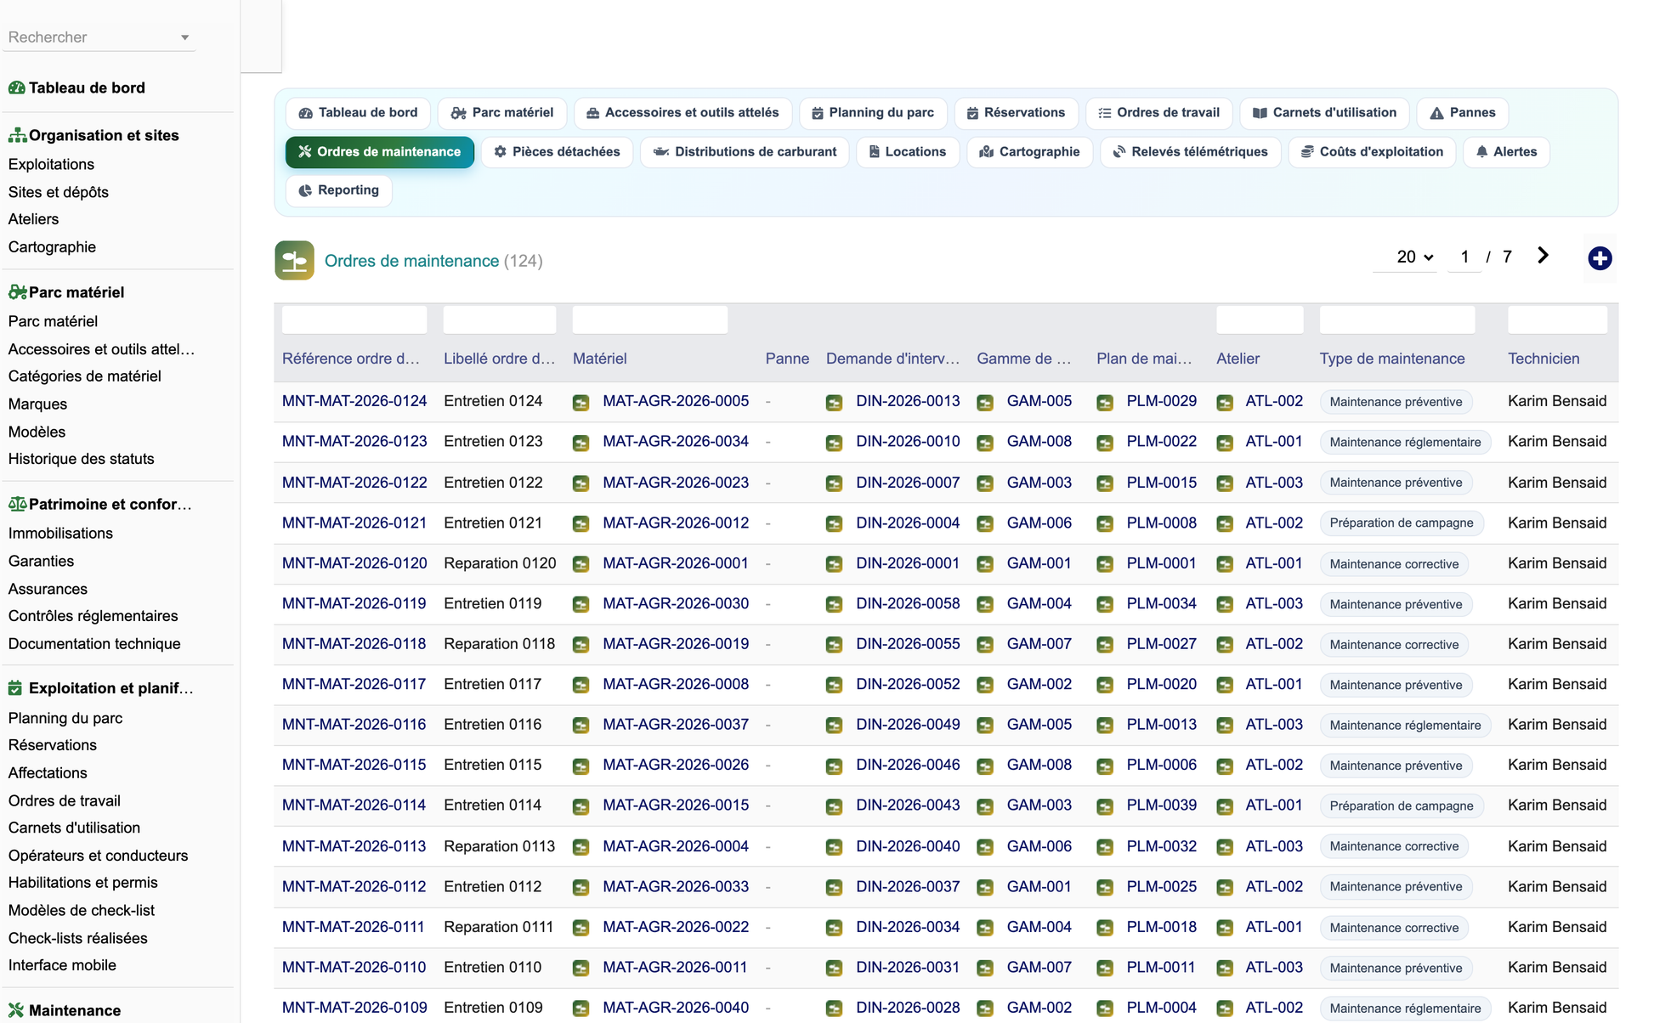
Task: Open workshop icon beside ATL-002 in row 0115
Action: (1225, 766)
